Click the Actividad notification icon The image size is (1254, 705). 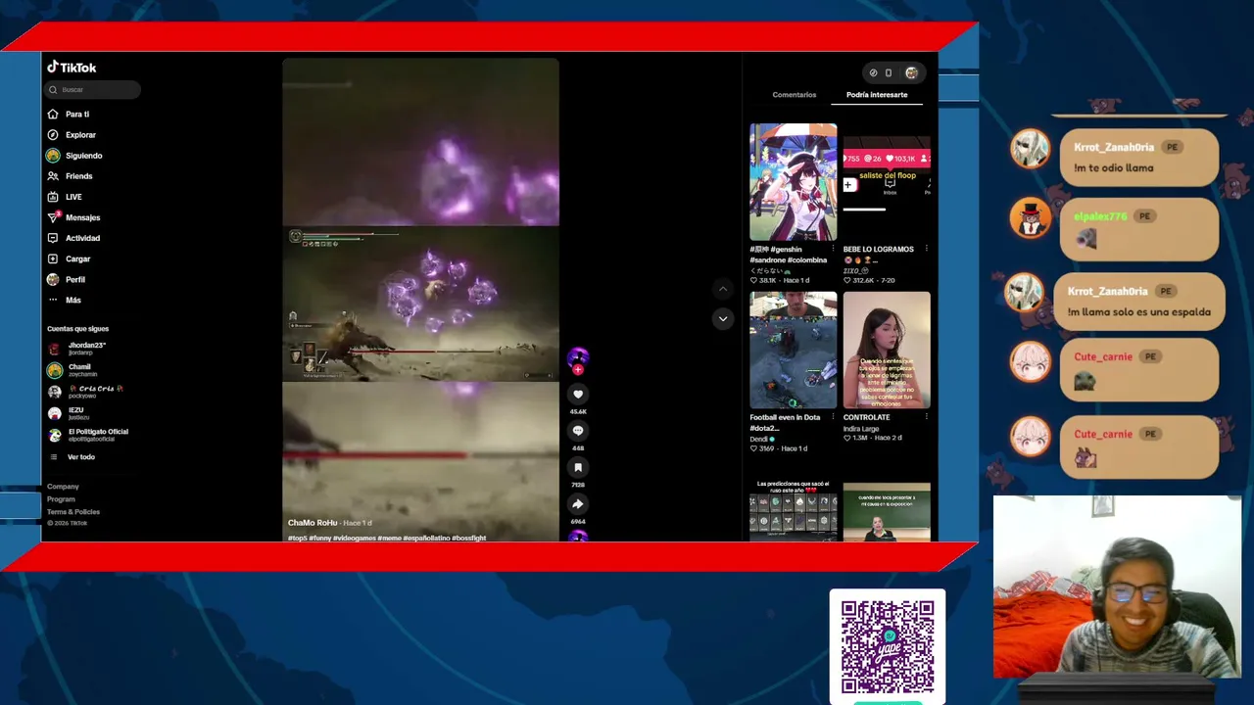53,238
